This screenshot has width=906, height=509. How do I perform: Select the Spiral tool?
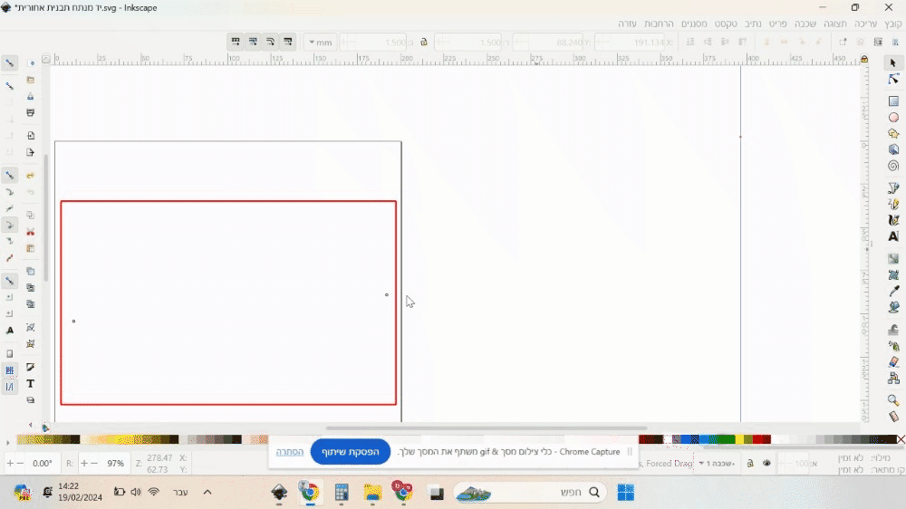[893, 166]
